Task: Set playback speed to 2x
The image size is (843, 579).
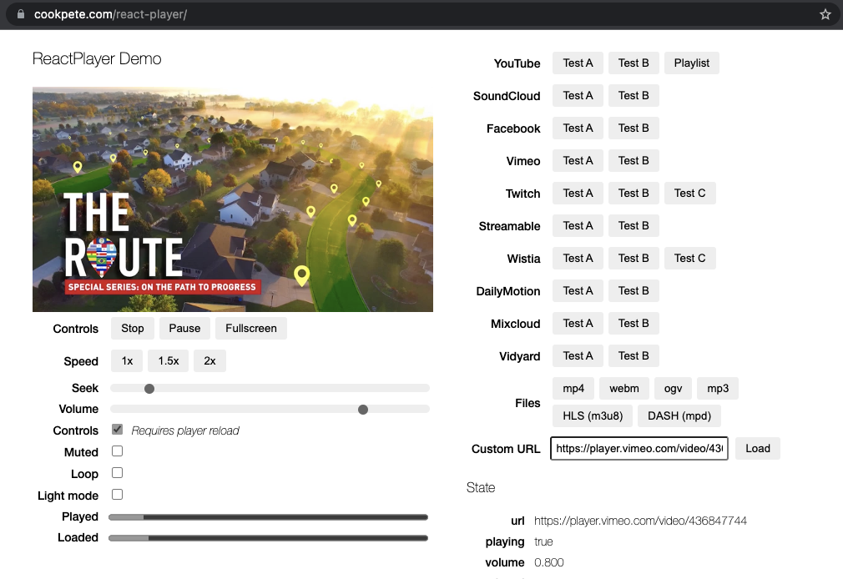Action: click(x=209, y=360)
